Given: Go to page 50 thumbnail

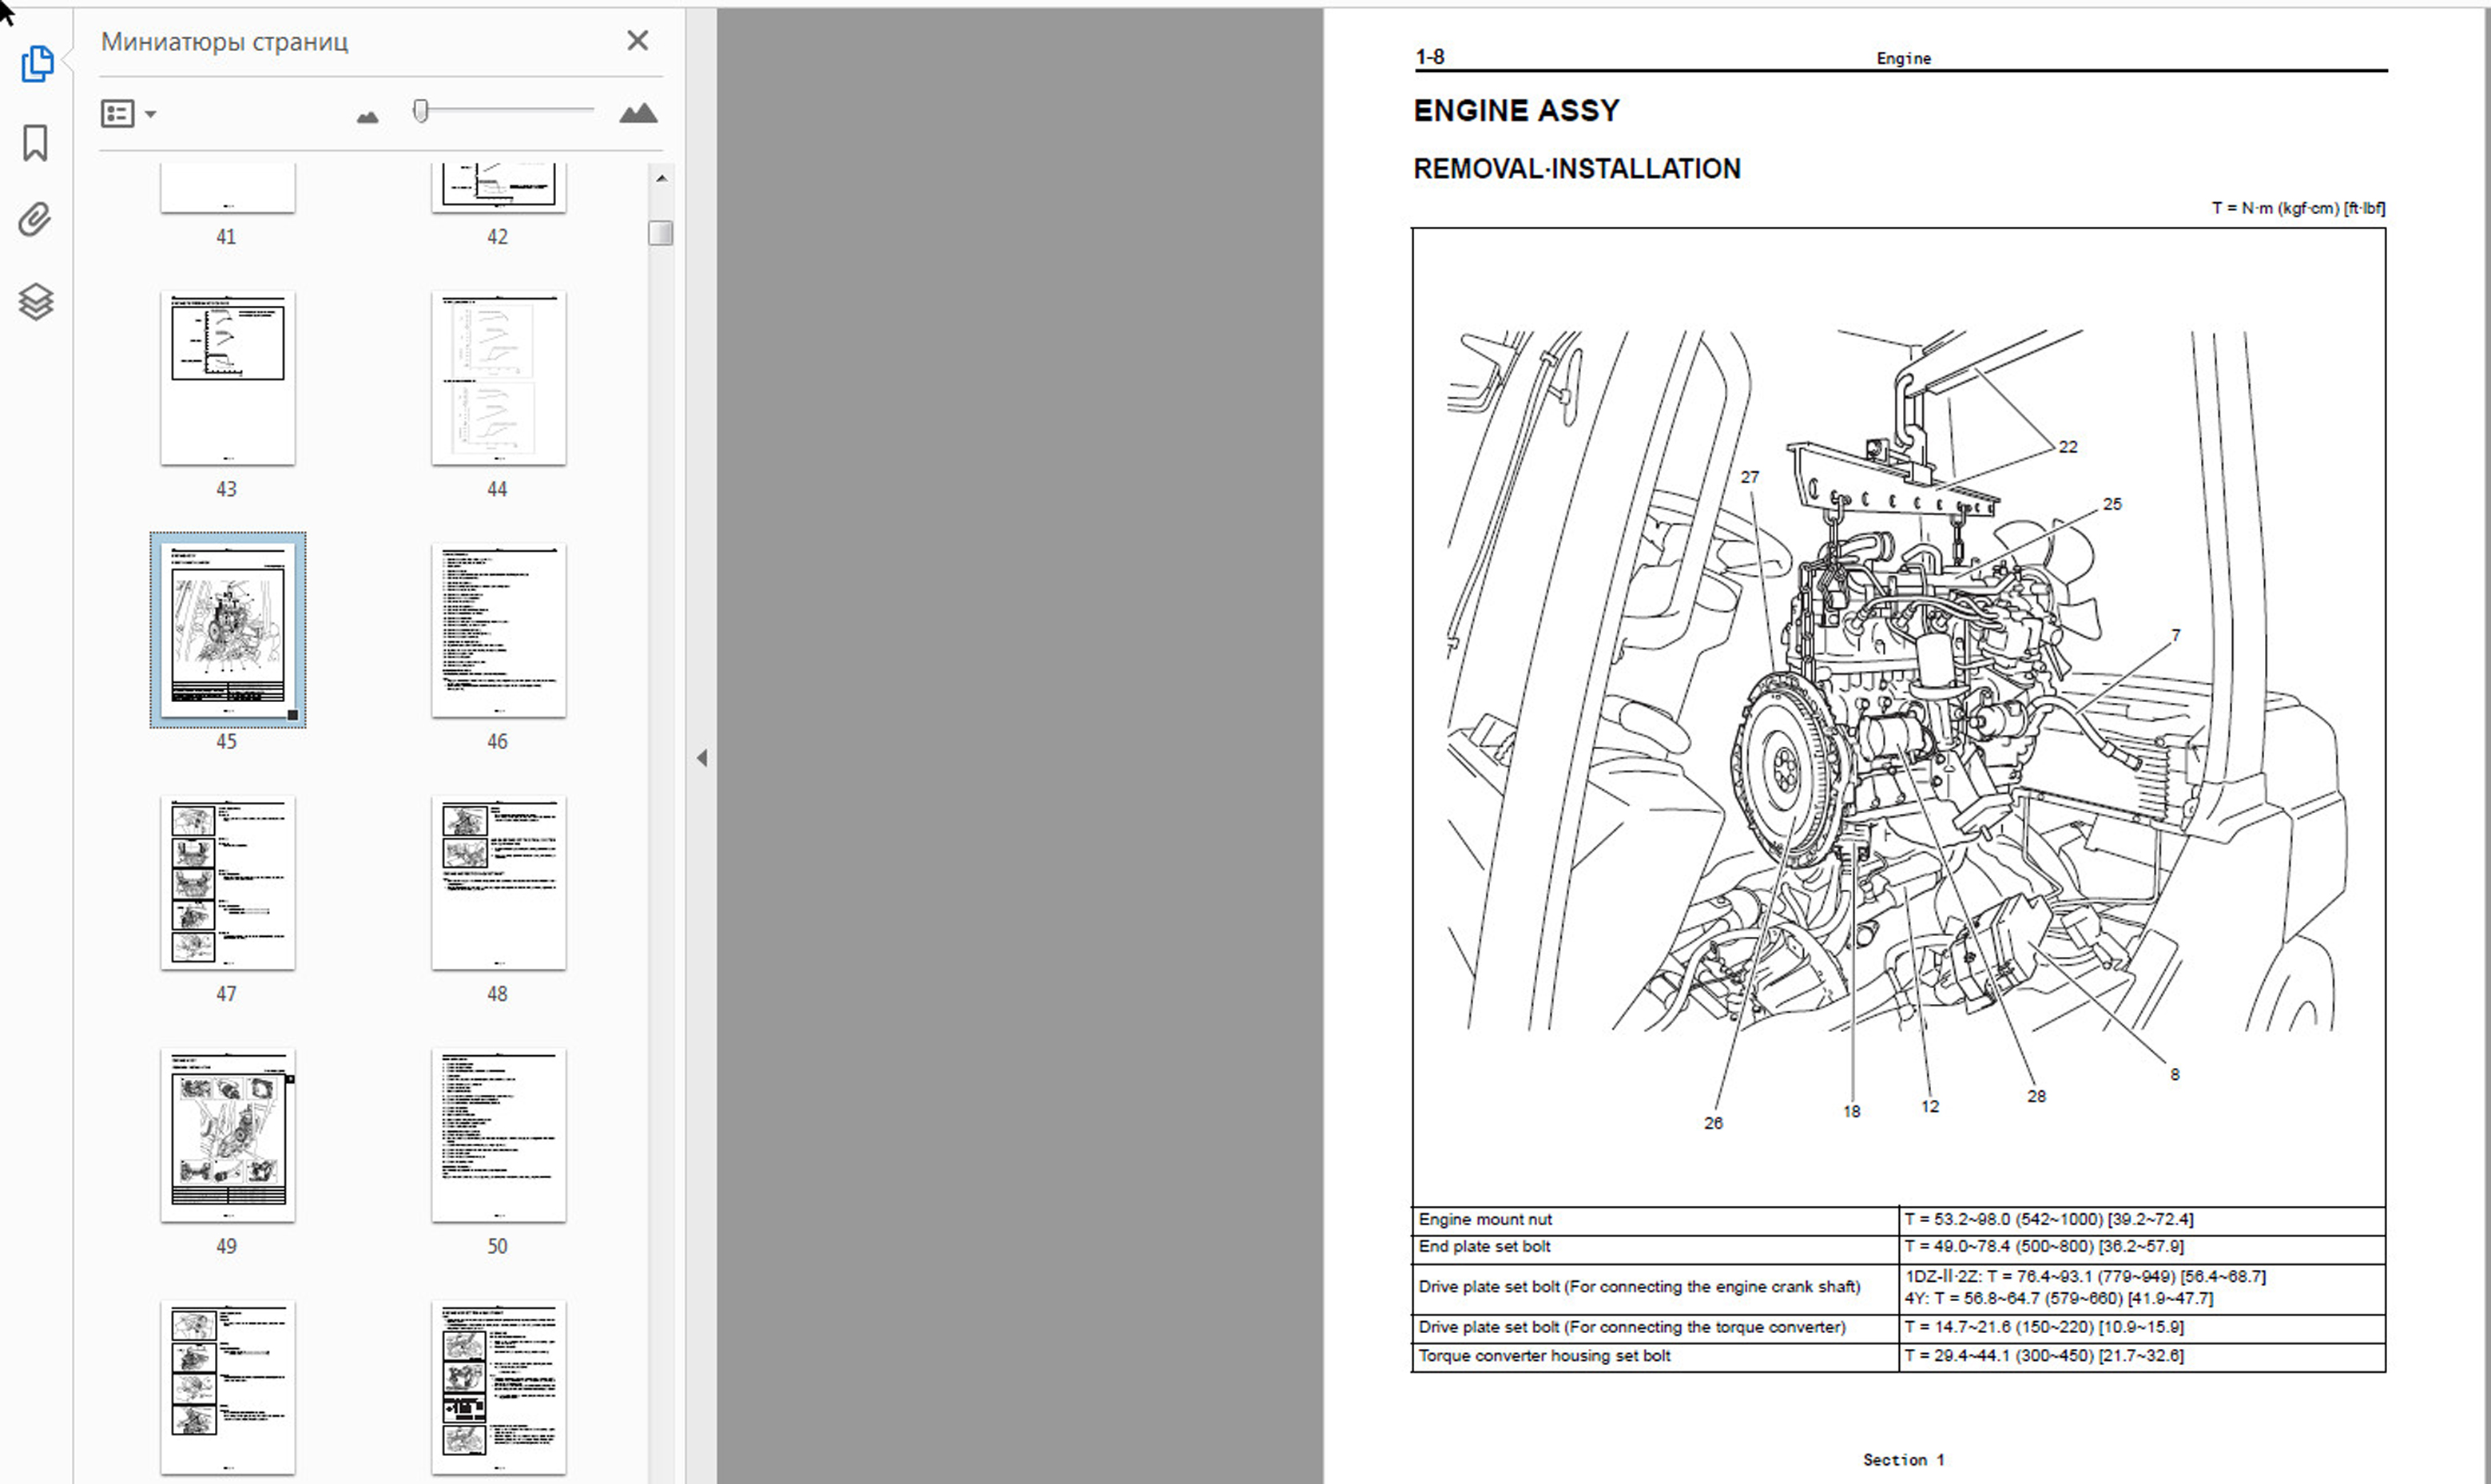Looking at the screenshot, I should 498,1134.
